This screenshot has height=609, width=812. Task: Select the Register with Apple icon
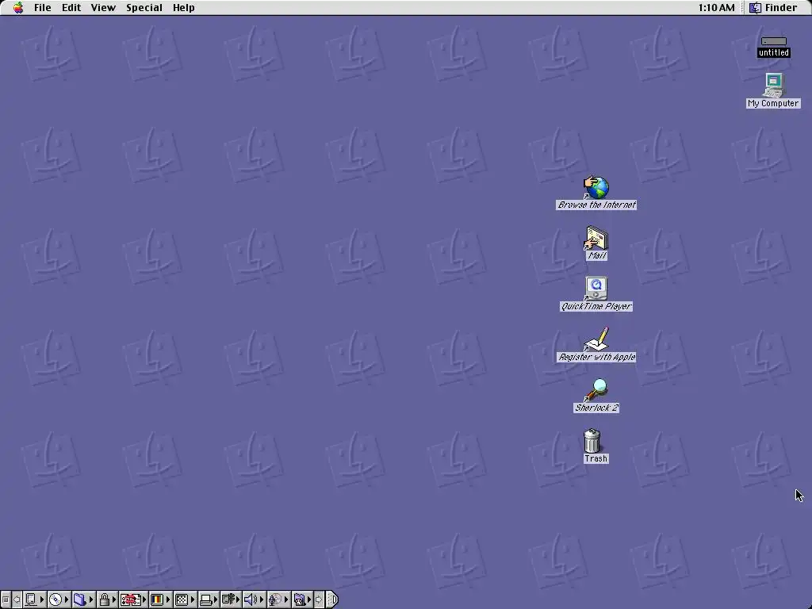point(596,339)
